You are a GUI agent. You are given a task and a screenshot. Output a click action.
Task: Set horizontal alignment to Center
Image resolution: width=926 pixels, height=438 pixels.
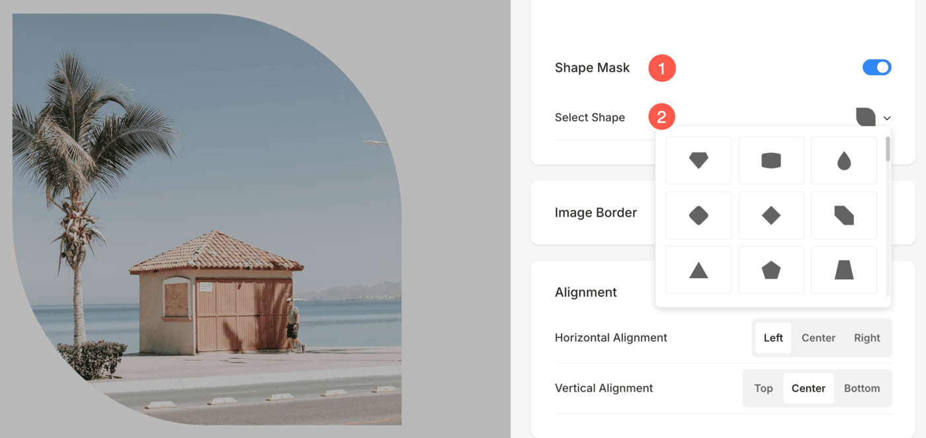[818, 338]
